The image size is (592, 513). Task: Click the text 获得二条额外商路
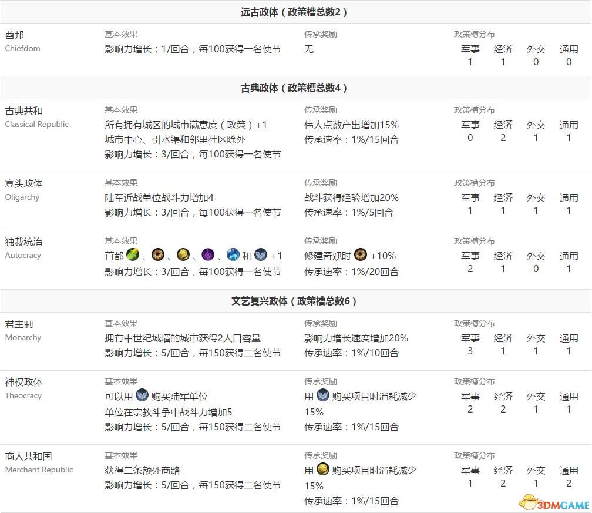tap(142, 471)
